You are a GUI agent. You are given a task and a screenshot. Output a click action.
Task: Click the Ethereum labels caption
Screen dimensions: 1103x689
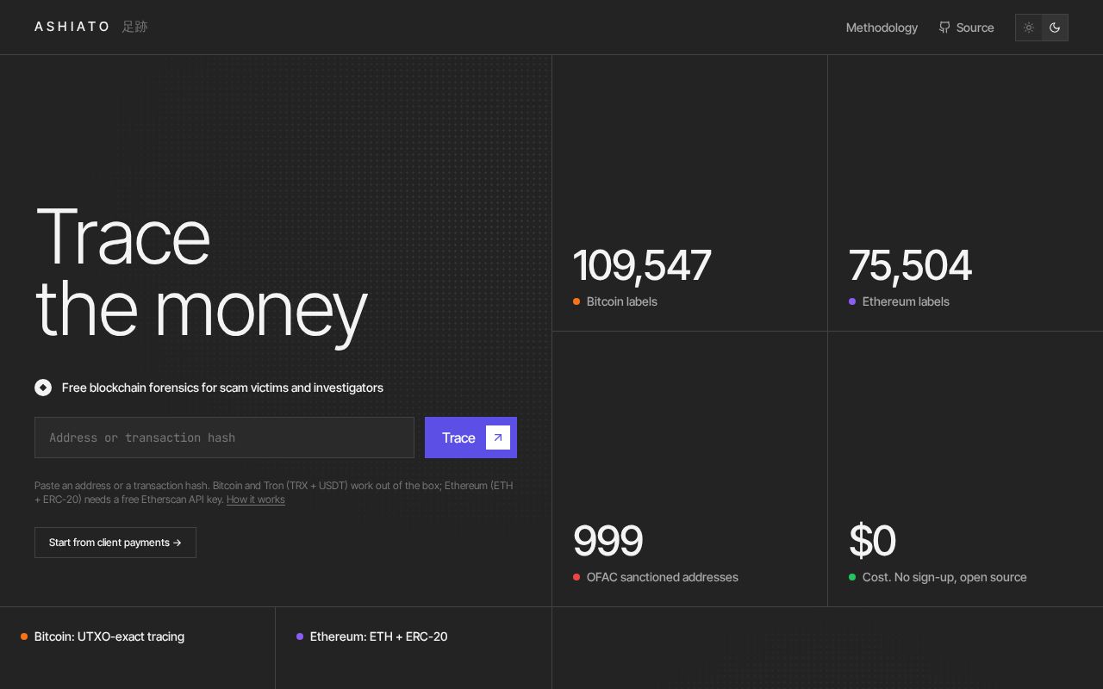906,301
